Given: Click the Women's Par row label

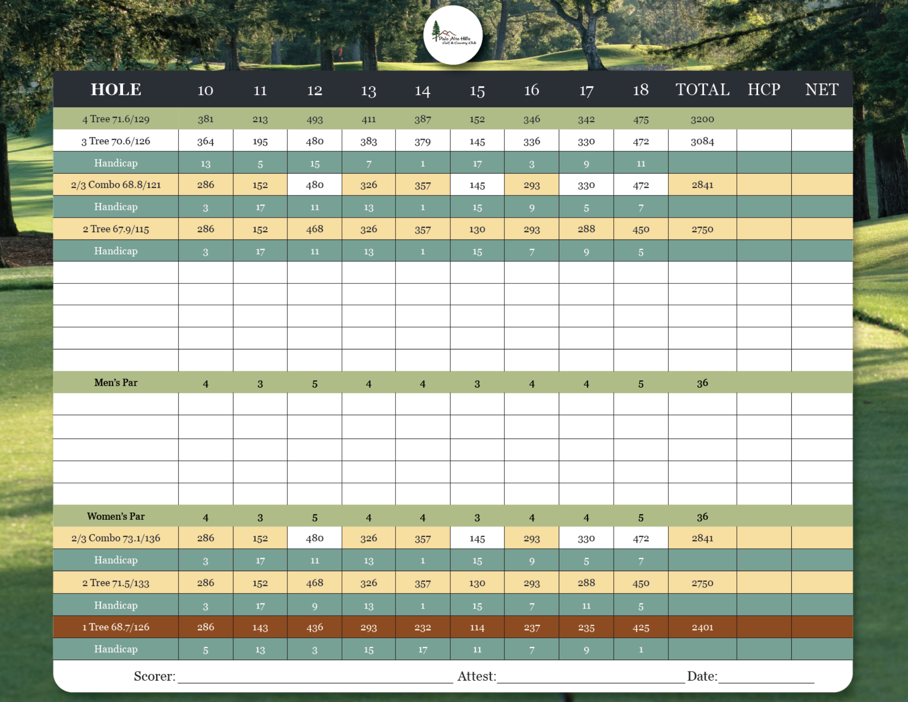Looking at the screenshot, I should pyautogui.click(x=116, y=516).
